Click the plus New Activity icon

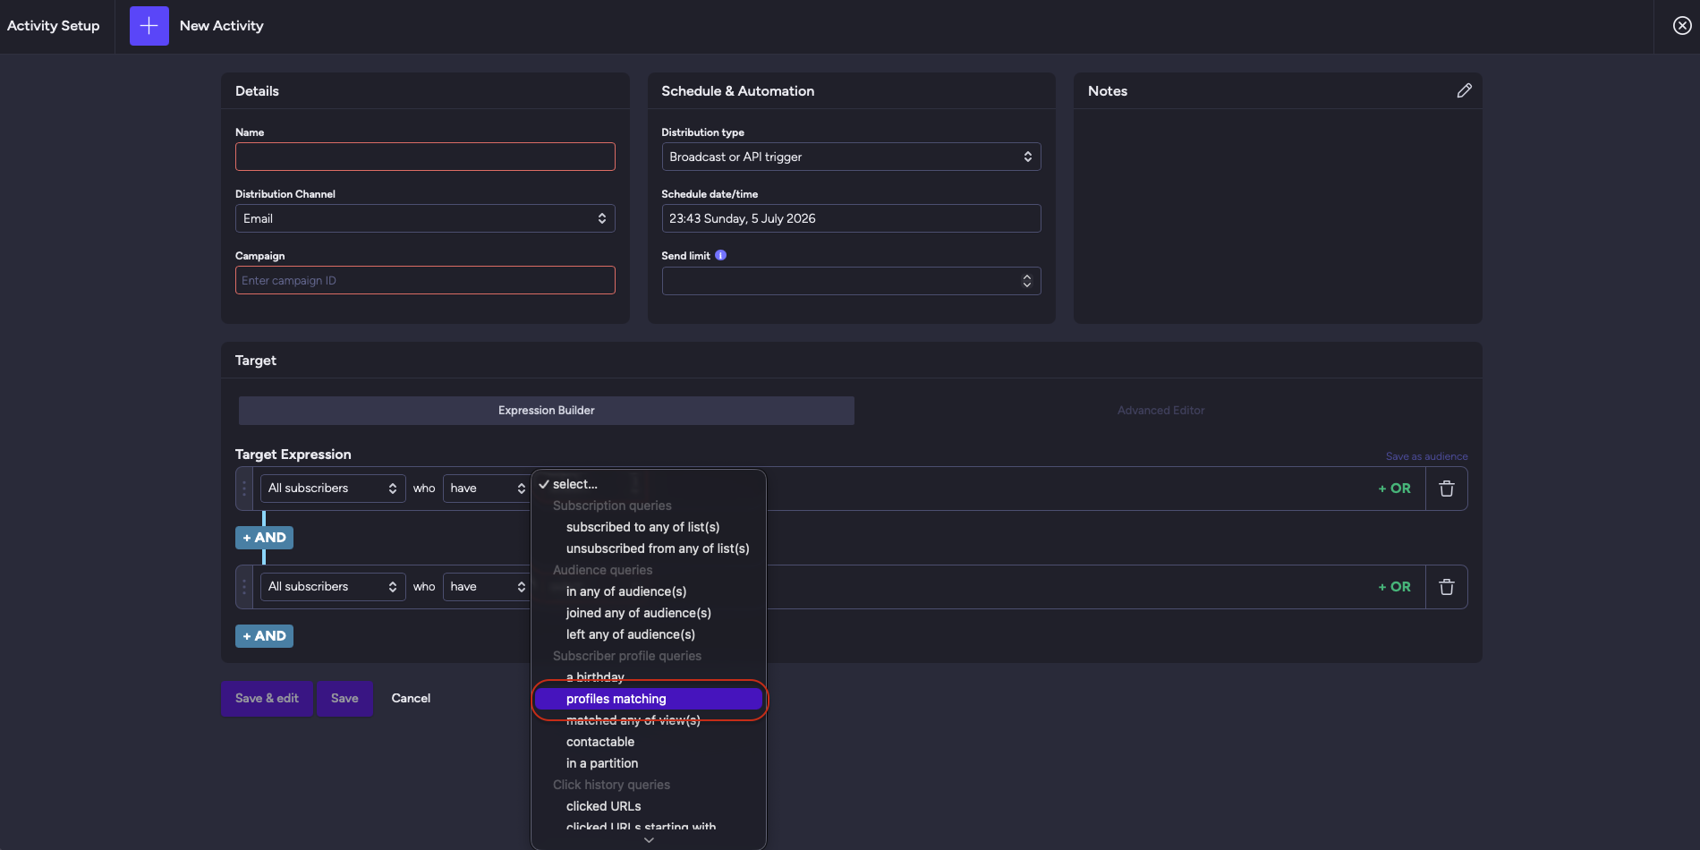point(149,26)
